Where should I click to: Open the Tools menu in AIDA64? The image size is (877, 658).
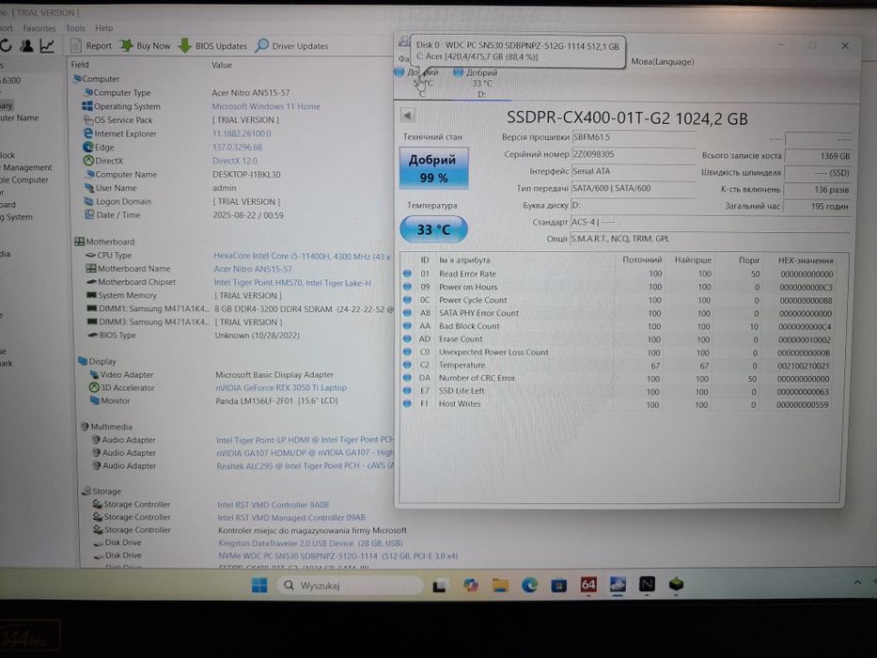tap(75, 28)
